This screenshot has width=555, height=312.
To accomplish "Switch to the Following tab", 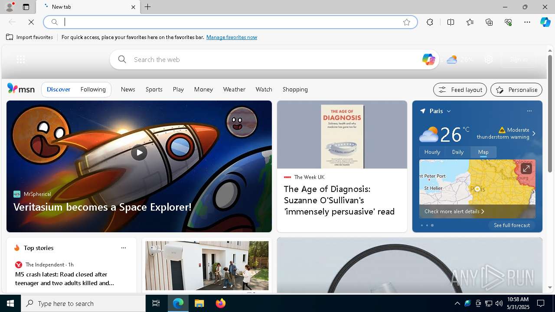I will [93, 89].
